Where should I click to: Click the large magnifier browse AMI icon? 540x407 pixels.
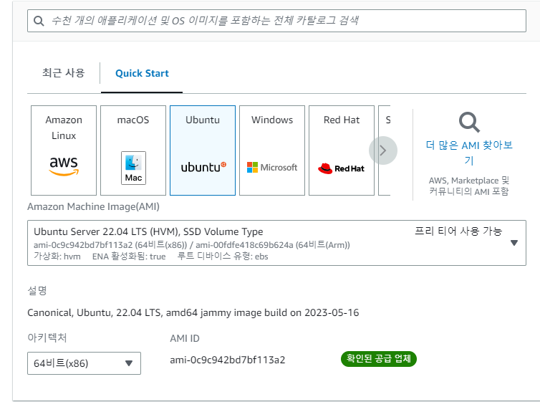point(469,122)
